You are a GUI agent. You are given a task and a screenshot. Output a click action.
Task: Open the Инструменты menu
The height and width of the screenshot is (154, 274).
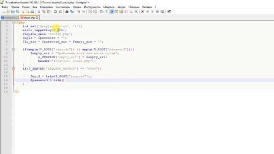coord(92,7)
